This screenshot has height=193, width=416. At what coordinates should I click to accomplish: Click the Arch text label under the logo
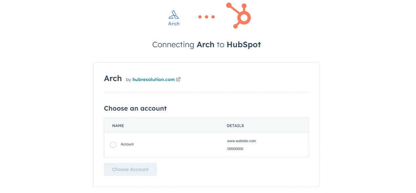[174, 24]
